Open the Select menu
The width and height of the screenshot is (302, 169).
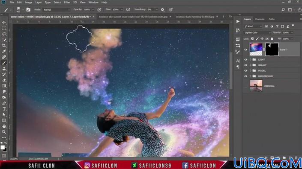pyautogui.click(x=57, y=2)
